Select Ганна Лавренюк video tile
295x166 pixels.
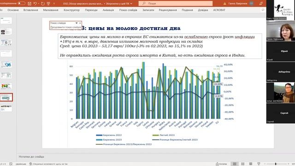point(281,30)
